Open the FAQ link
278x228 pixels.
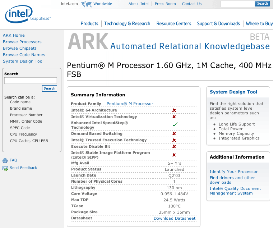click(x=14, y=160)
